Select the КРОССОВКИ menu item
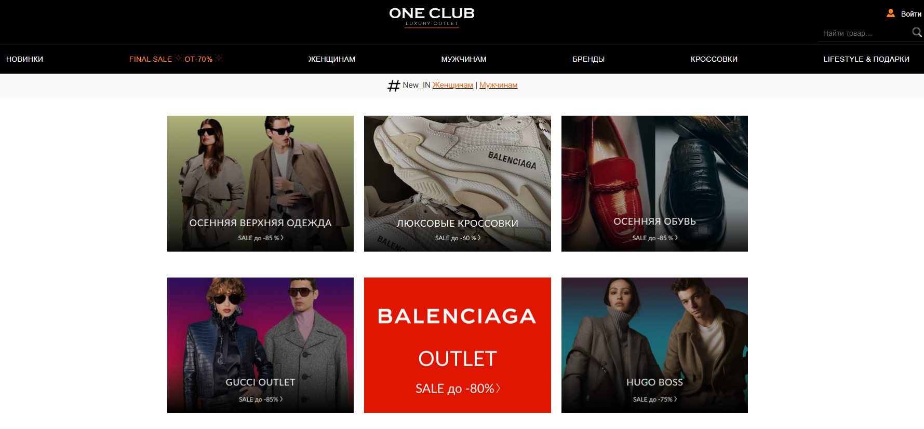Screen dimensions: 924x429 [714, 59]
